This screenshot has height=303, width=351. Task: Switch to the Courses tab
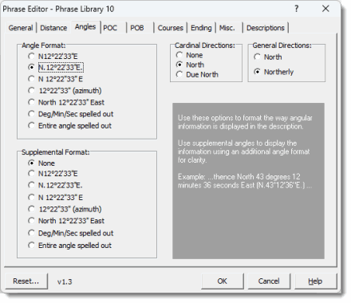pyautogui.click(x=171, y=28)
